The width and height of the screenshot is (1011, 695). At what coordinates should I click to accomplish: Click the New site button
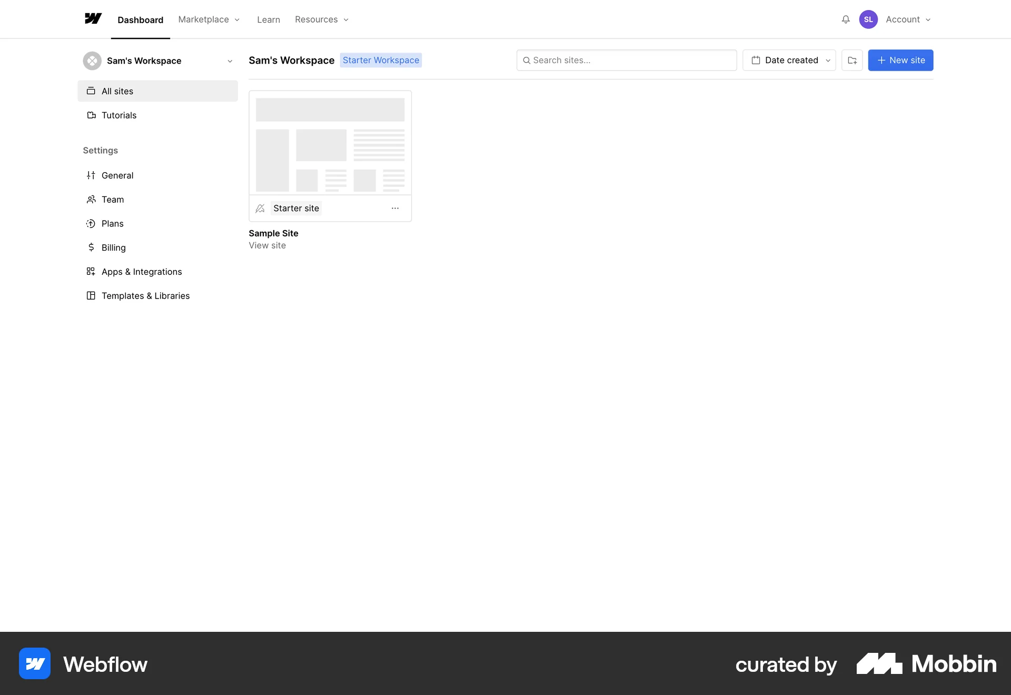click(900, 60)
